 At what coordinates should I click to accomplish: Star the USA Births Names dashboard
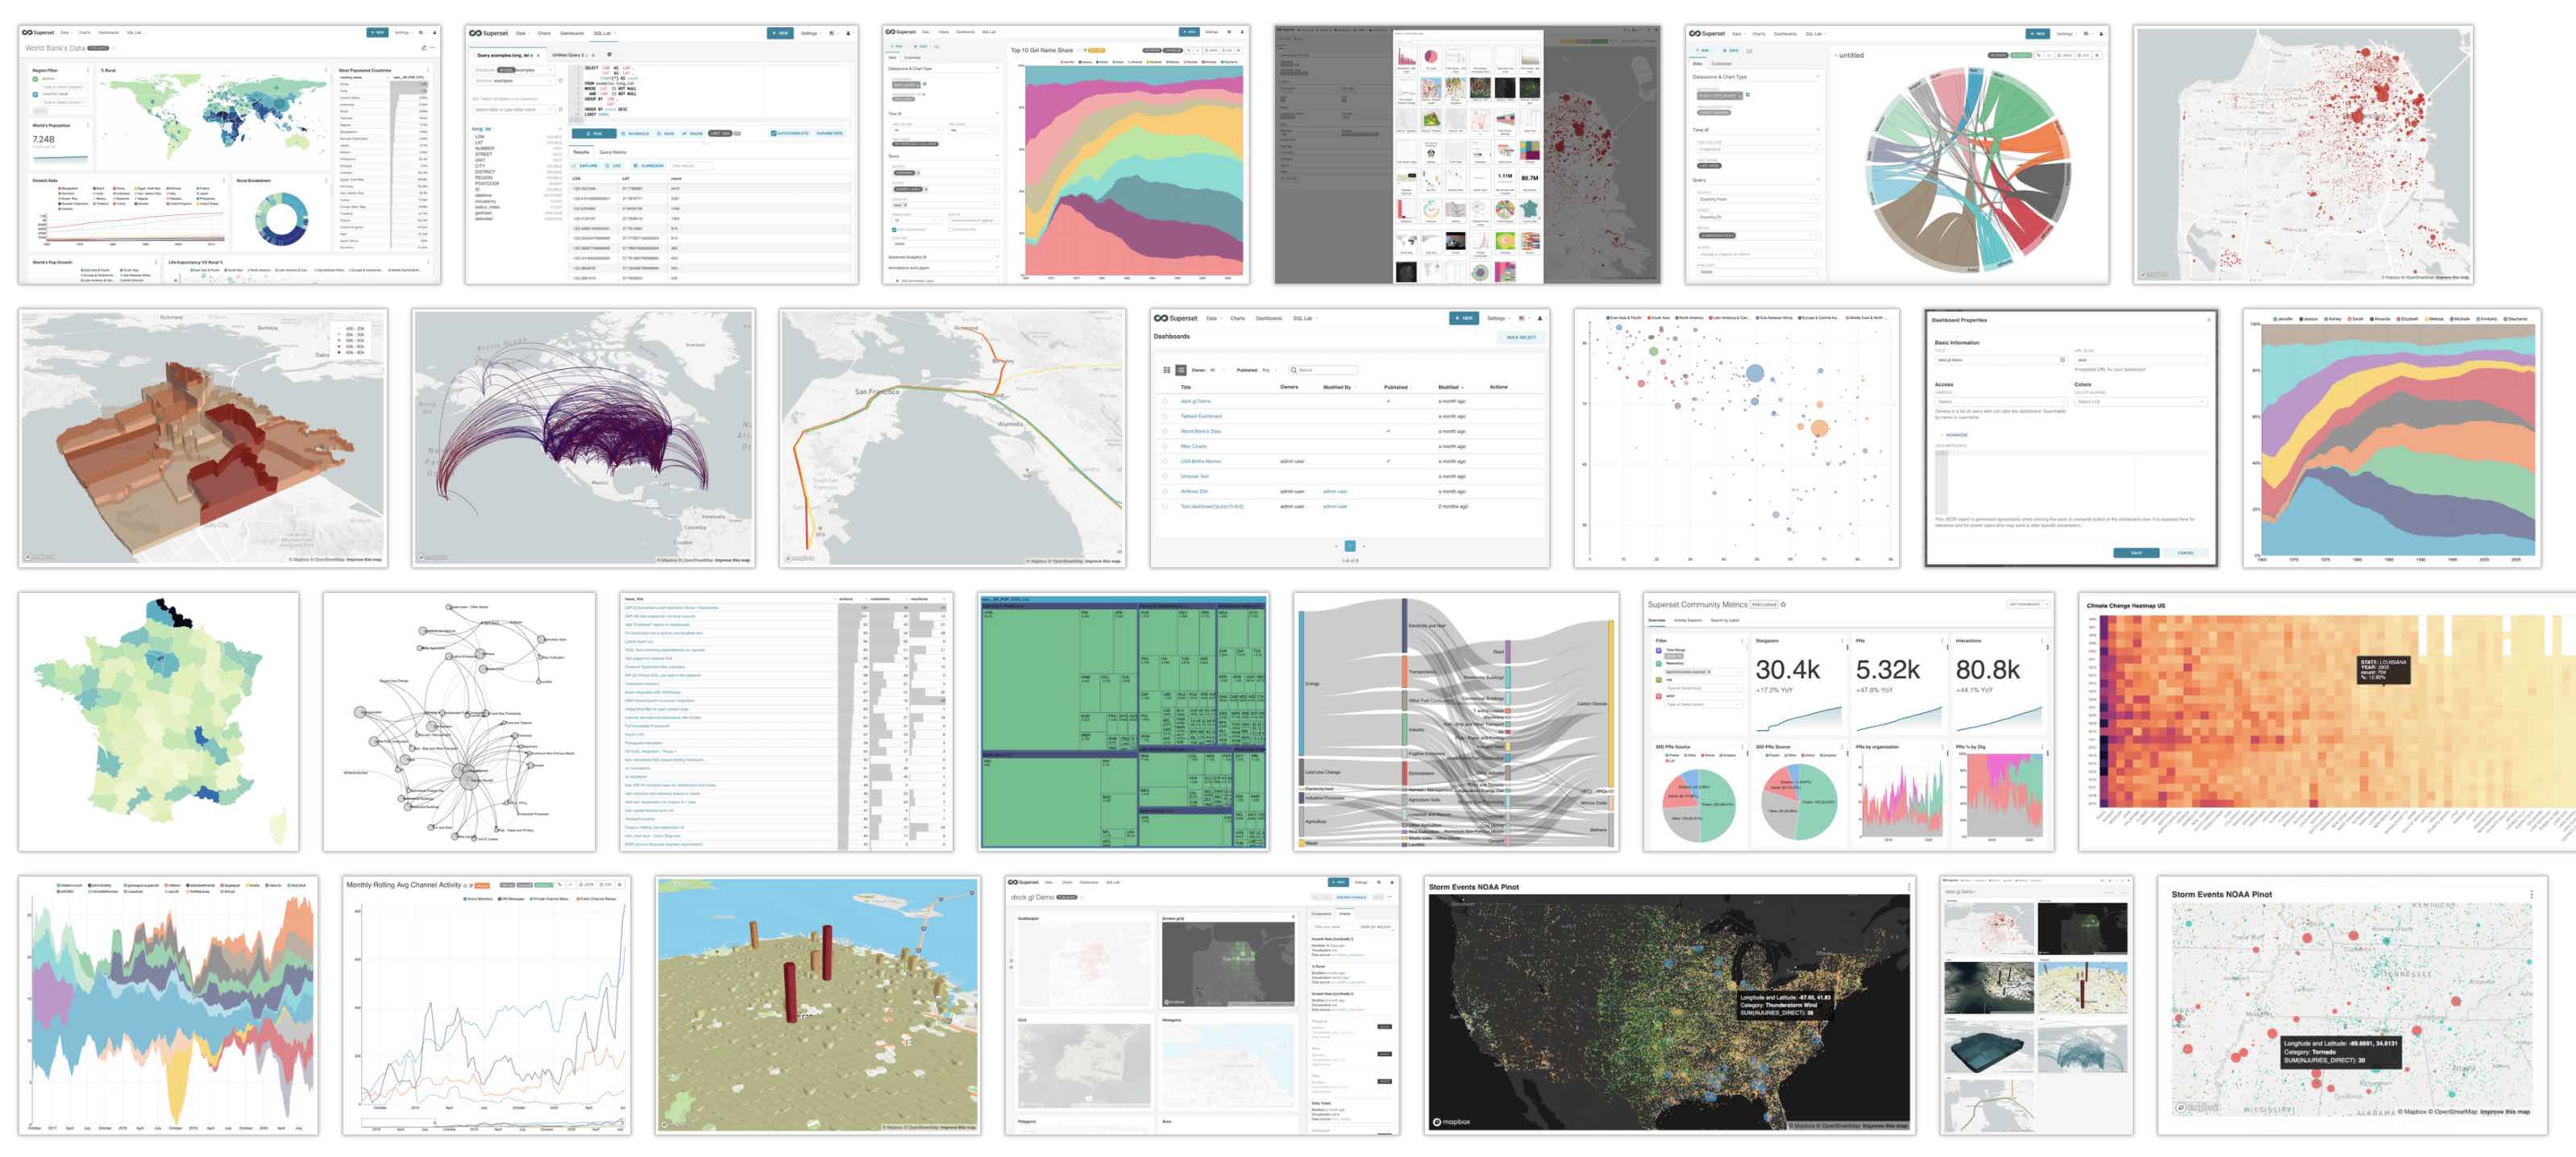(1165, 462)
